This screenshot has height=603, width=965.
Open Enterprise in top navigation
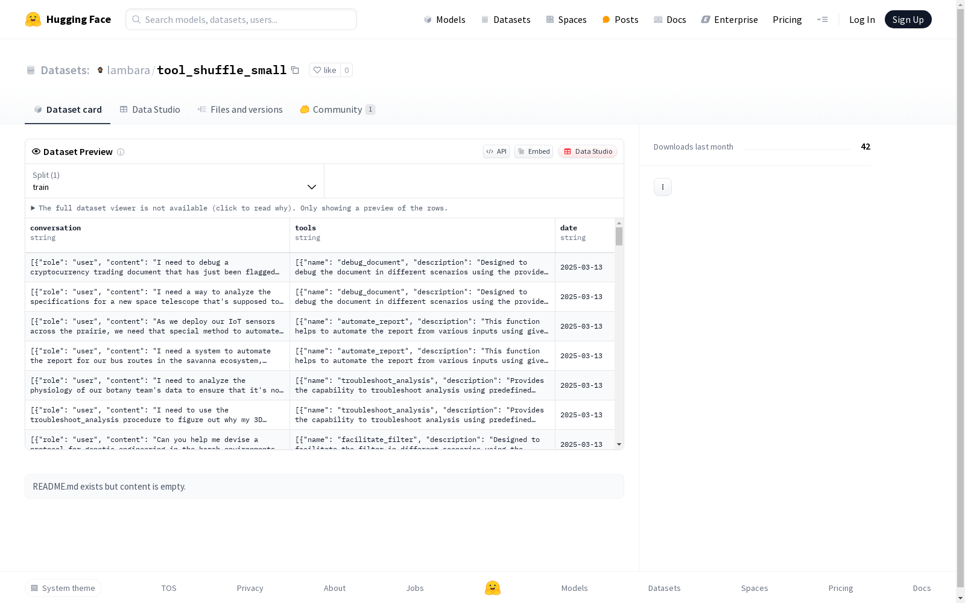(x=729, y=19)
